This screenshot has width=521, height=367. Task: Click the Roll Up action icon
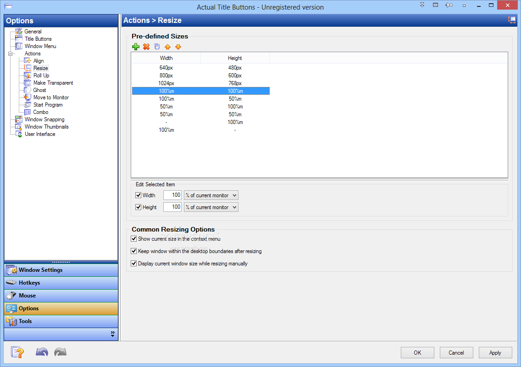pos(28,75)
